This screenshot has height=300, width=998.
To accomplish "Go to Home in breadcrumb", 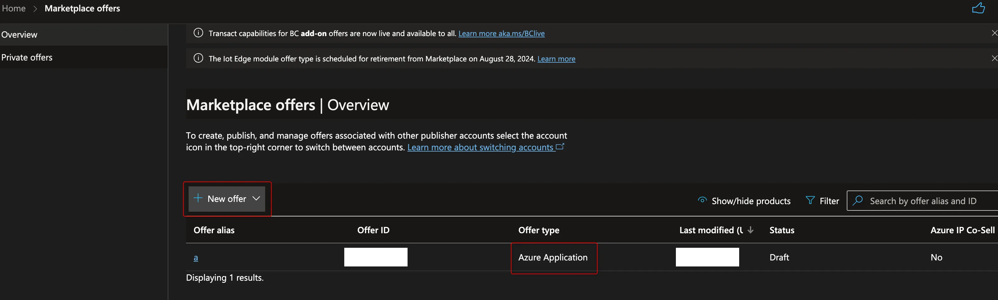I will 14,9.
